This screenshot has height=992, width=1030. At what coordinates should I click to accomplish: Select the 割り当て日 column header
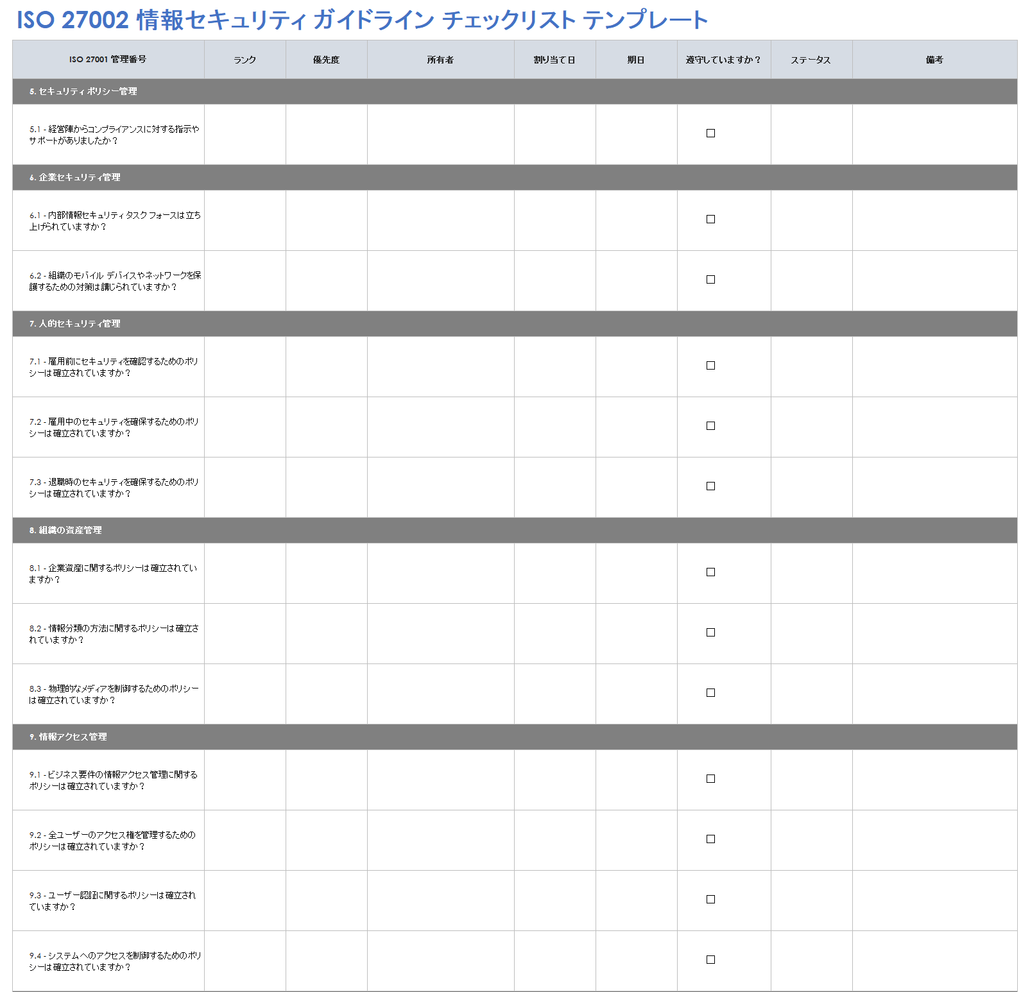(x=555, y=60)
